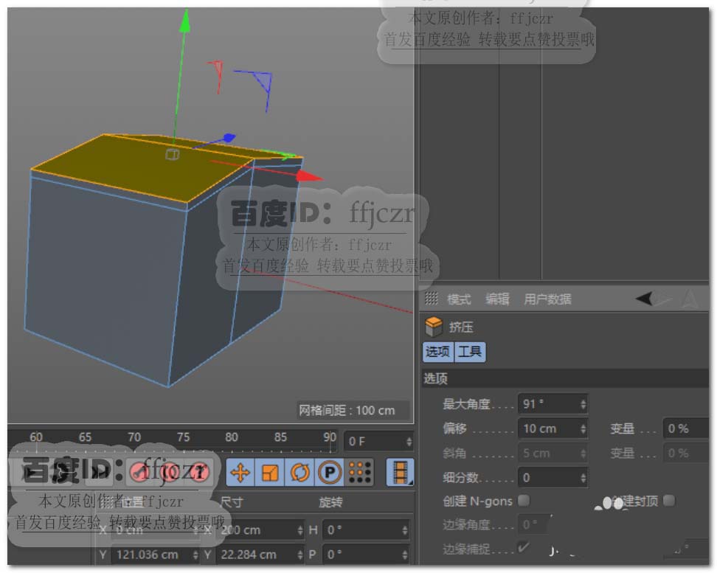The image size is (717, 573).
Task: Open the timeline filmstrip layout icon
Action: pos(400,473)
